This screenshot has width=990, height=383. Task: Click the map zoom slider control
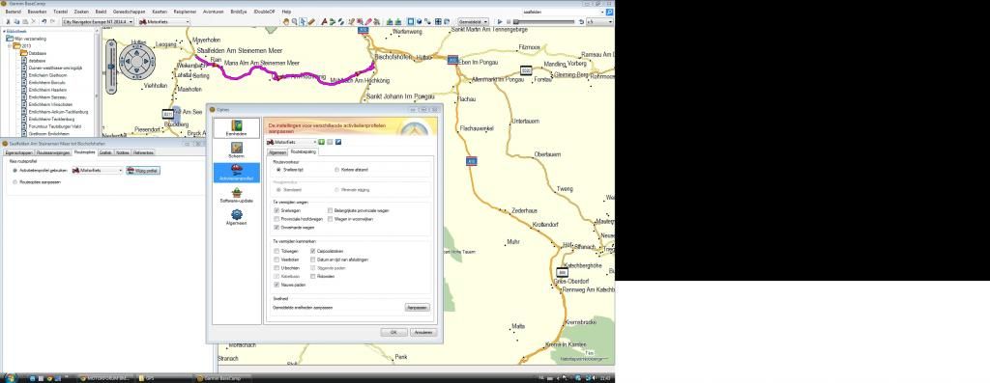point(111,65)
